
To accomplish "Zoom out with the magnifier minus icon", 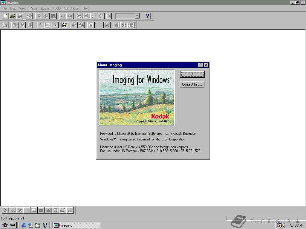I will click(x=86, y=16).
